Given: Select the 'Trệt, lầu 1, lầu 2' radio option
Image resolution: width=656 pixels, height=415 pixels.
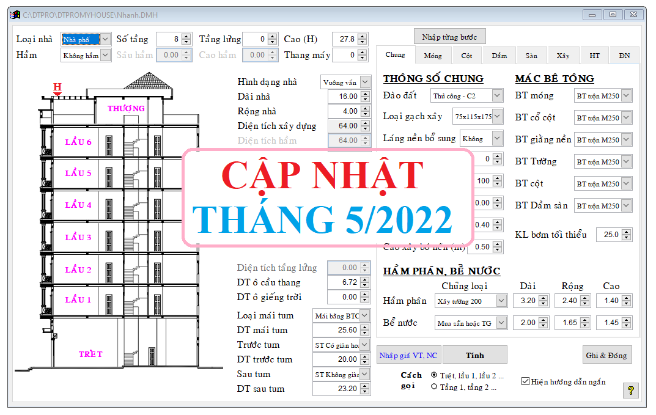Looking at the screenshot, I should pos(434,375).
